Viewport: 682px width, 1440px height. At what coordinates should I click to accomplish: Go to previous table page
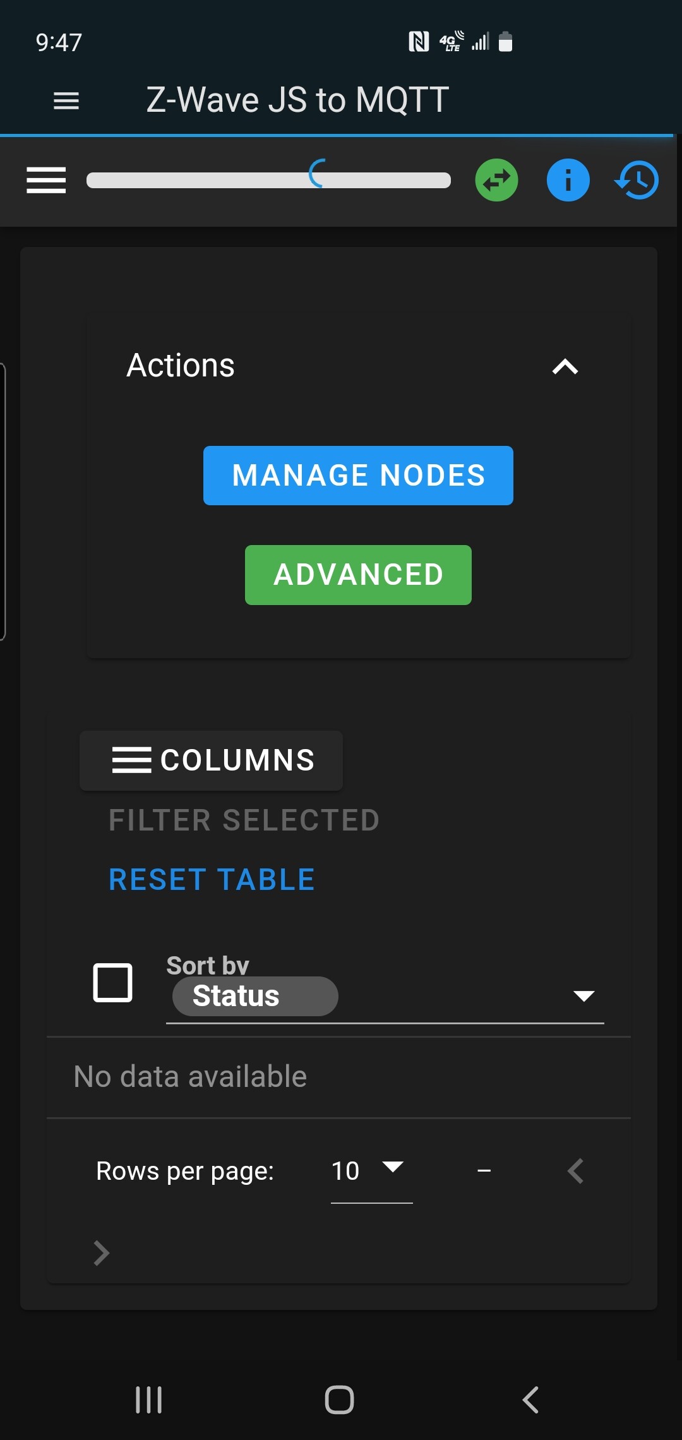pyautogui.click(x=575, y=1172)
